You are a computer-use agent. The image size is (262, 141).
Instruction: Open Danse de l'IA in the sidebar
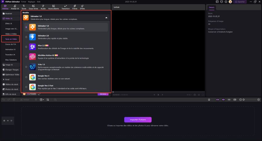pos(10,44)
